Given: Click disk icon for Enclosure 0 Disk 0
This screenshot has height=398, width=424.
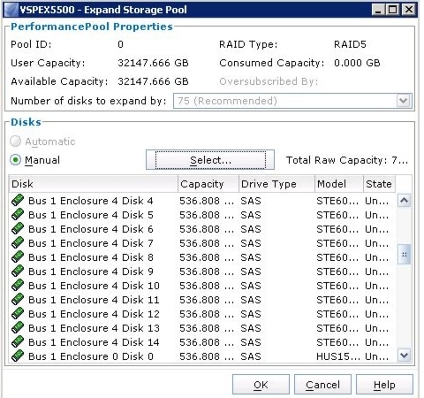Looking at the screenshot, I should [18, 356].
